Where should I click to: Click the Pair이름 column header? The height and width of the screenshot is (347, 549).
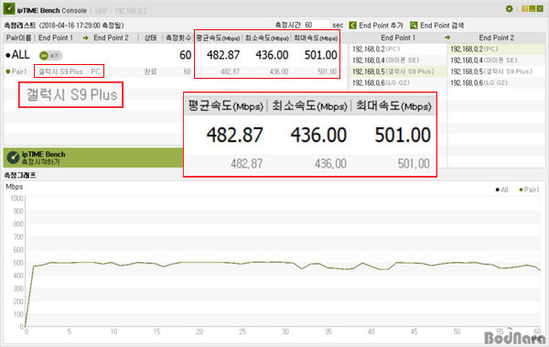[19, 38]
